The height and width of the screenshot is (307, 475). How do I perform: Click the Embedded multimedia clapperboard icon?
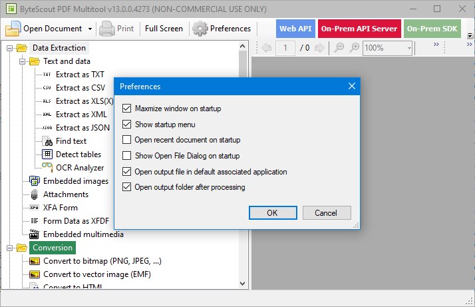pos(34,234)
